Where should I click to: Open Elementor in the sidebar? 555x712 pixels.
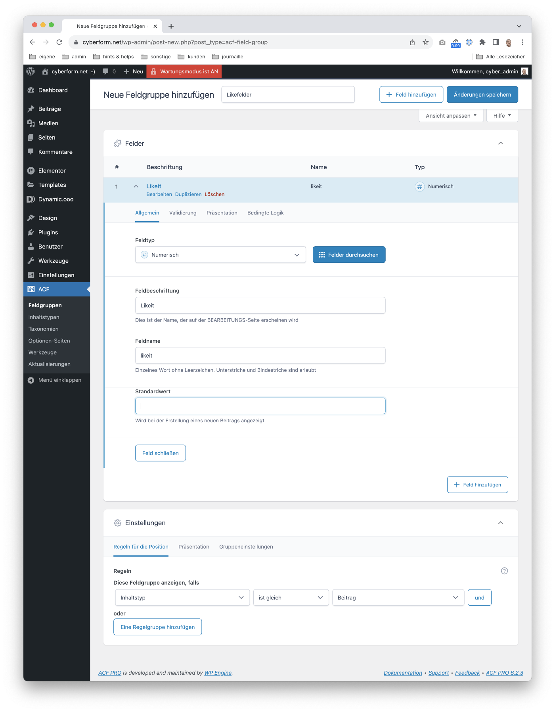pos(57,170)
